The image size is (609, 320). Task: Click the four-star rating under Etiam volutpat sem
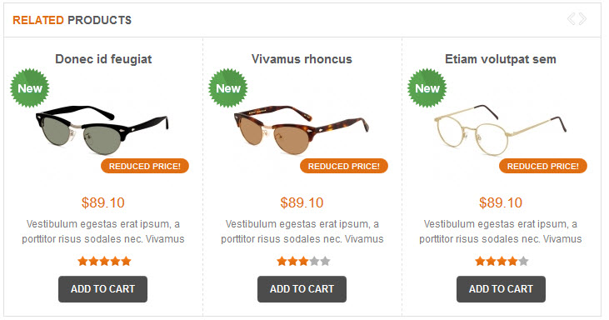[502, 262]
